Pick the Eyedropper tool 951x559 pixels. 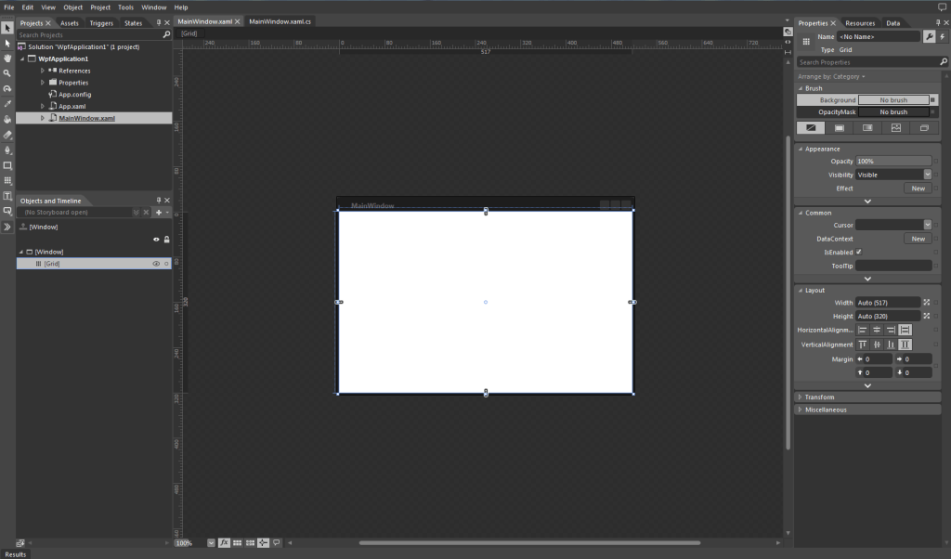pos(7,104)
